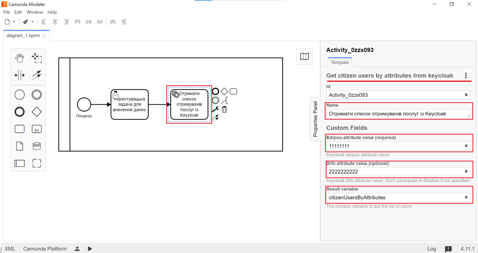Toggle the minimap map icon
This screenshot has height=253, width=478.
(x=304, y=56)
